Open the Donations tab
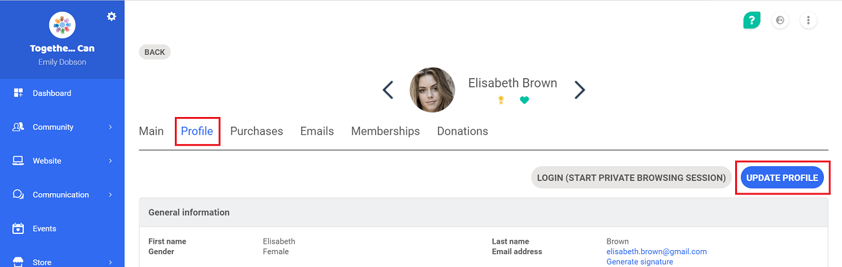This screenshot has width=842, height=267. [x=462, y=131]
